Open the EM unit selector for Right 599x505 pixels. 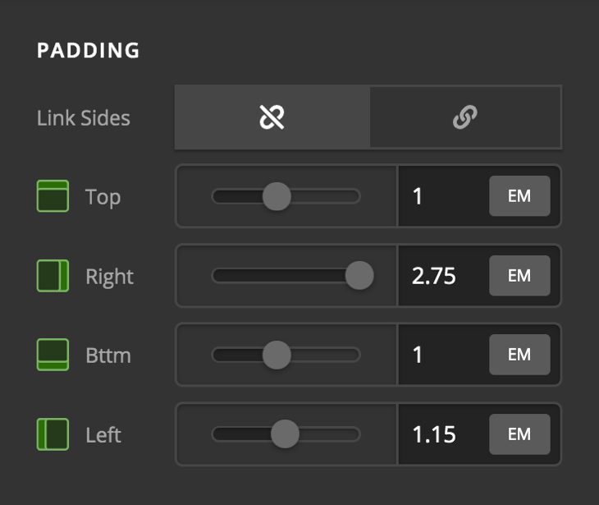click(519, 276)
